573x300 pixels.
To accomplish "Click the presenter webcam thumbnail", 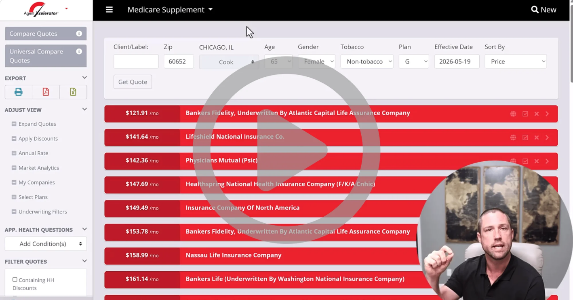I will [495, 230].
